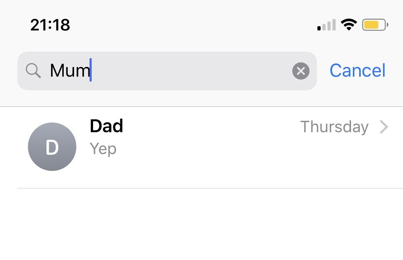Focus the search field's empty area
This screenshot has height=260, width=403.
point(189,71)
